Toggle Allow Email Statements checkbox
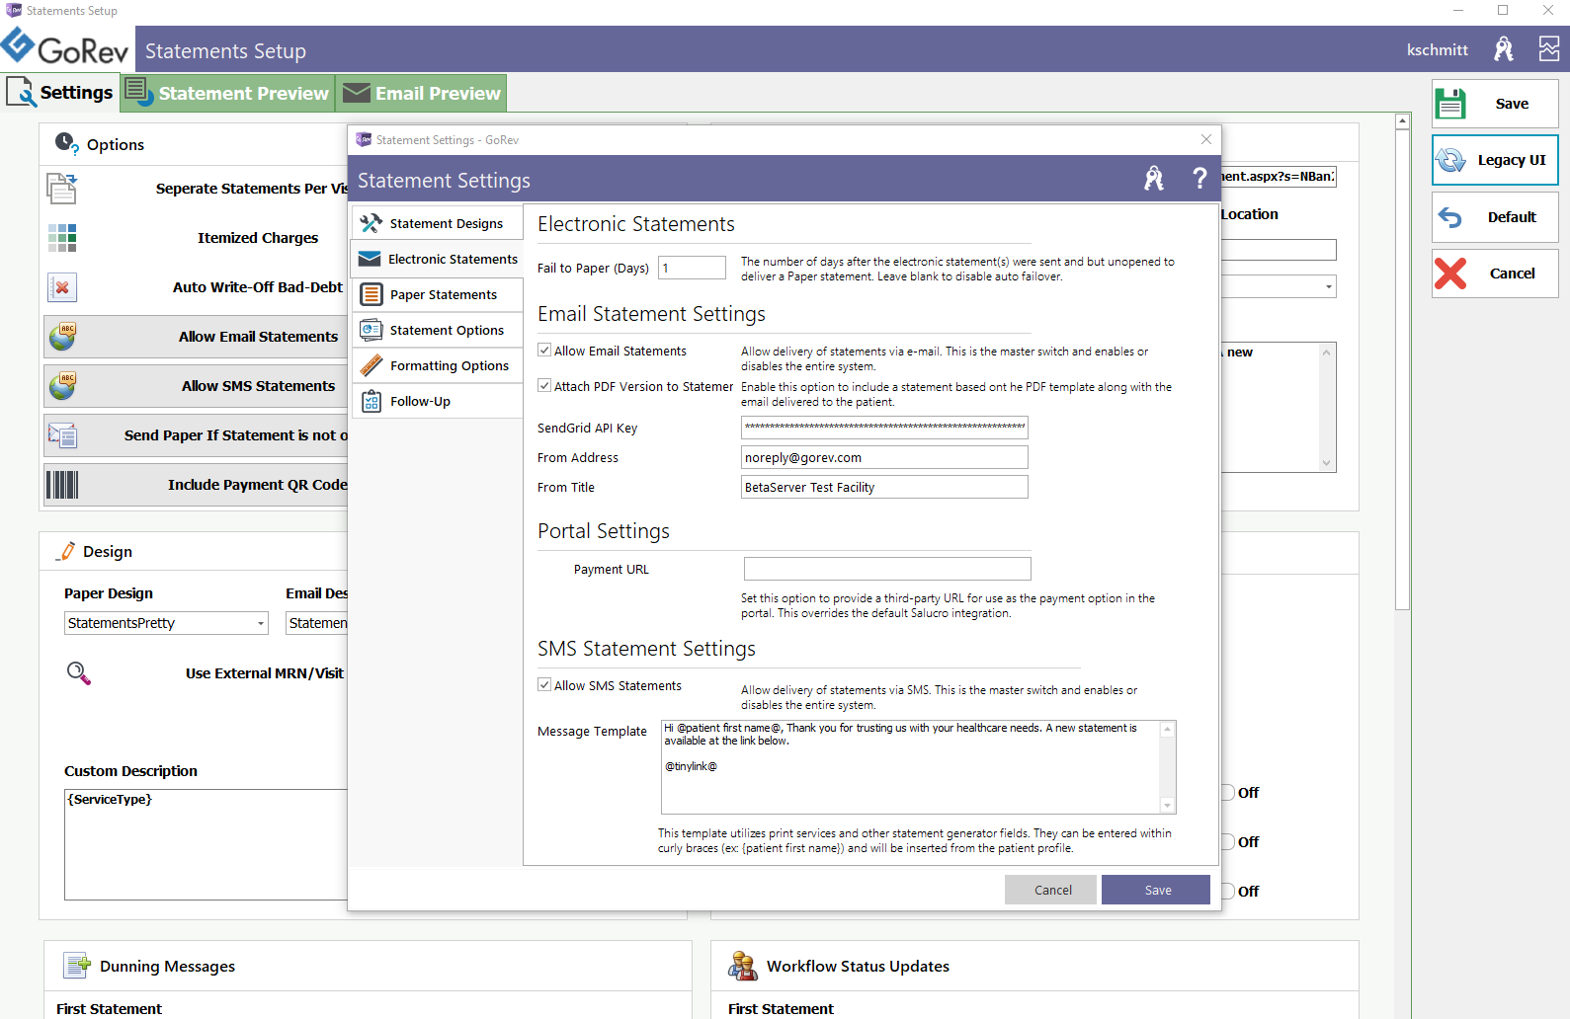The image size is (1570, 1019). [544, 351]
